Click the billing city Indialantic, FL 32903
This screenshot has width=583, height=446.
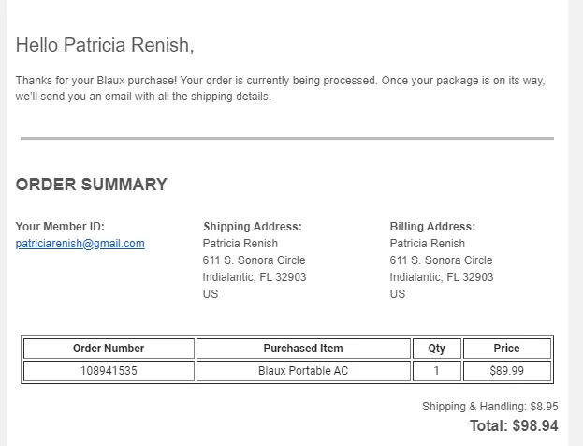tap(441, 277)
